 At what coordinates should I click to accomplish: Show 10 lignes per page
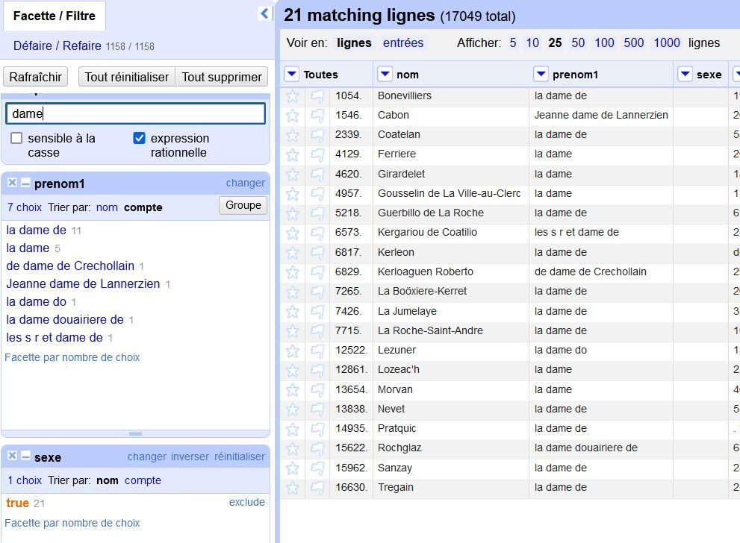[532, 43]
